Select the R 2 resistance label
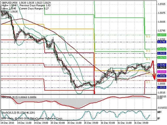The image size is (167, 125). 148,51
